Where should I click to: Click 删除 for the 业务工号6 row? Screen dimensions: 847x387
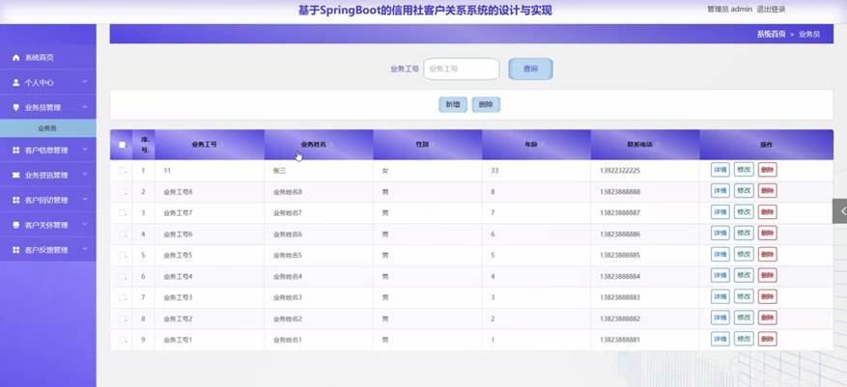768,234
